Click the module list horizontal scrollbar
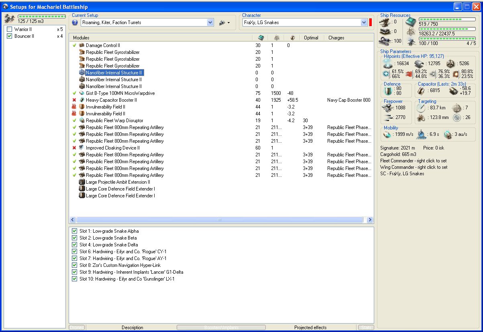Viewport: 483px width, 332px height. pos(220,220)
